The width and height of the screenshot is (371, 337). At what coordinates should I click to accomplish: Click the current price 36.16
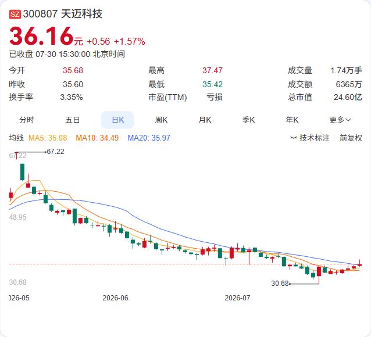pyautogui.click(x=41, y=36)
